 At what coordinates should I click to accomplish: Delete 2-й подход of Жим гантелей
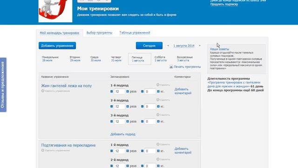coord(163,100)
